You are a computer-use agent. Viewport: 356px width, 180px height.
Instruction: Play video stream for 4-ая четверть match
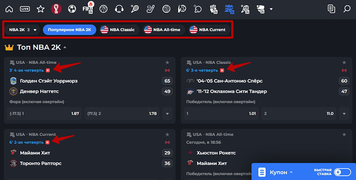pos(48,70)
